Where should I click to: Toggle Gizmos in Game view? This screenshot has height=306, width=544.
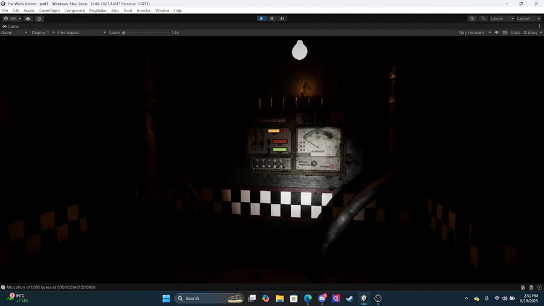point(530,33)
